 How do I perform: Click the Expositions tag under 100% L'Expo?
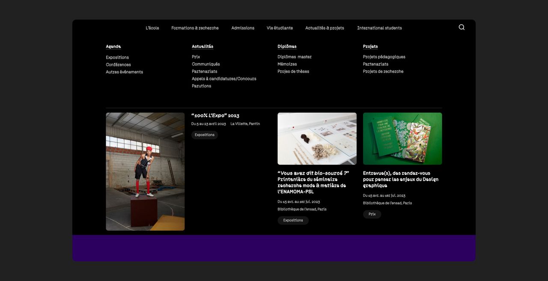[x=205, y=135]
